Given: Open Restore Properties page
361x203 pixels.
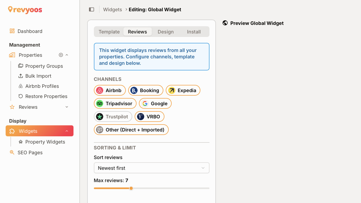Looking at the screenshot, I should pos(46,96).
